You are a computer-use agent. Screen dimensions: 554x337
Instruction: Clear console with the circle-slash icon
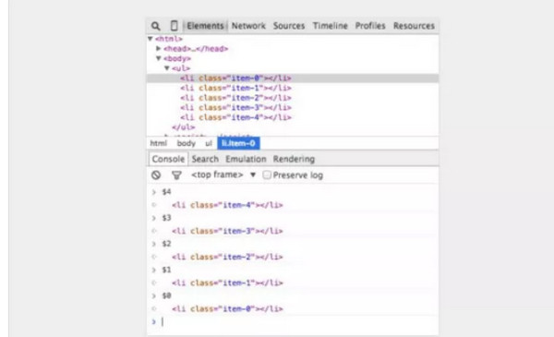156,175
